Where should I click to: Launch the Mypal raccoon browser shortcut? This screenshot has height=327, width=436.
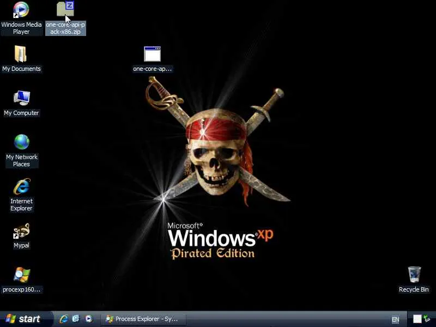point(21,231)
